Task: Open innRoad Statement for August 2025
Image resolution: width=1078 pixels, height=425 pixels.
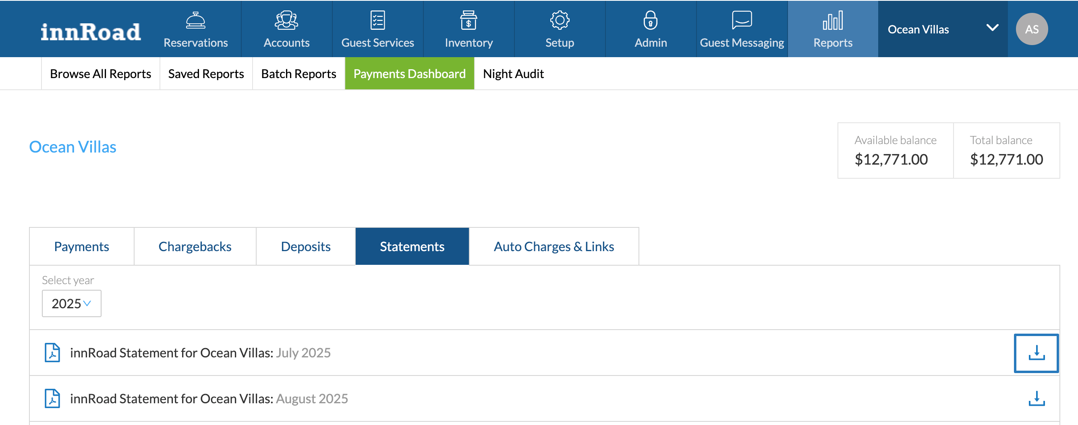Action: (x=209, y=399)
